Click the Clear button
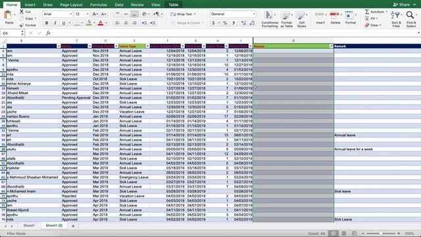 click(373, 25)
